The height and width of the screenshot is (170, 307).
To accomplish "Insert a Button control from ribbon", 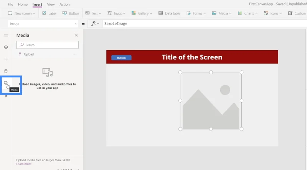I will [71, 13].
